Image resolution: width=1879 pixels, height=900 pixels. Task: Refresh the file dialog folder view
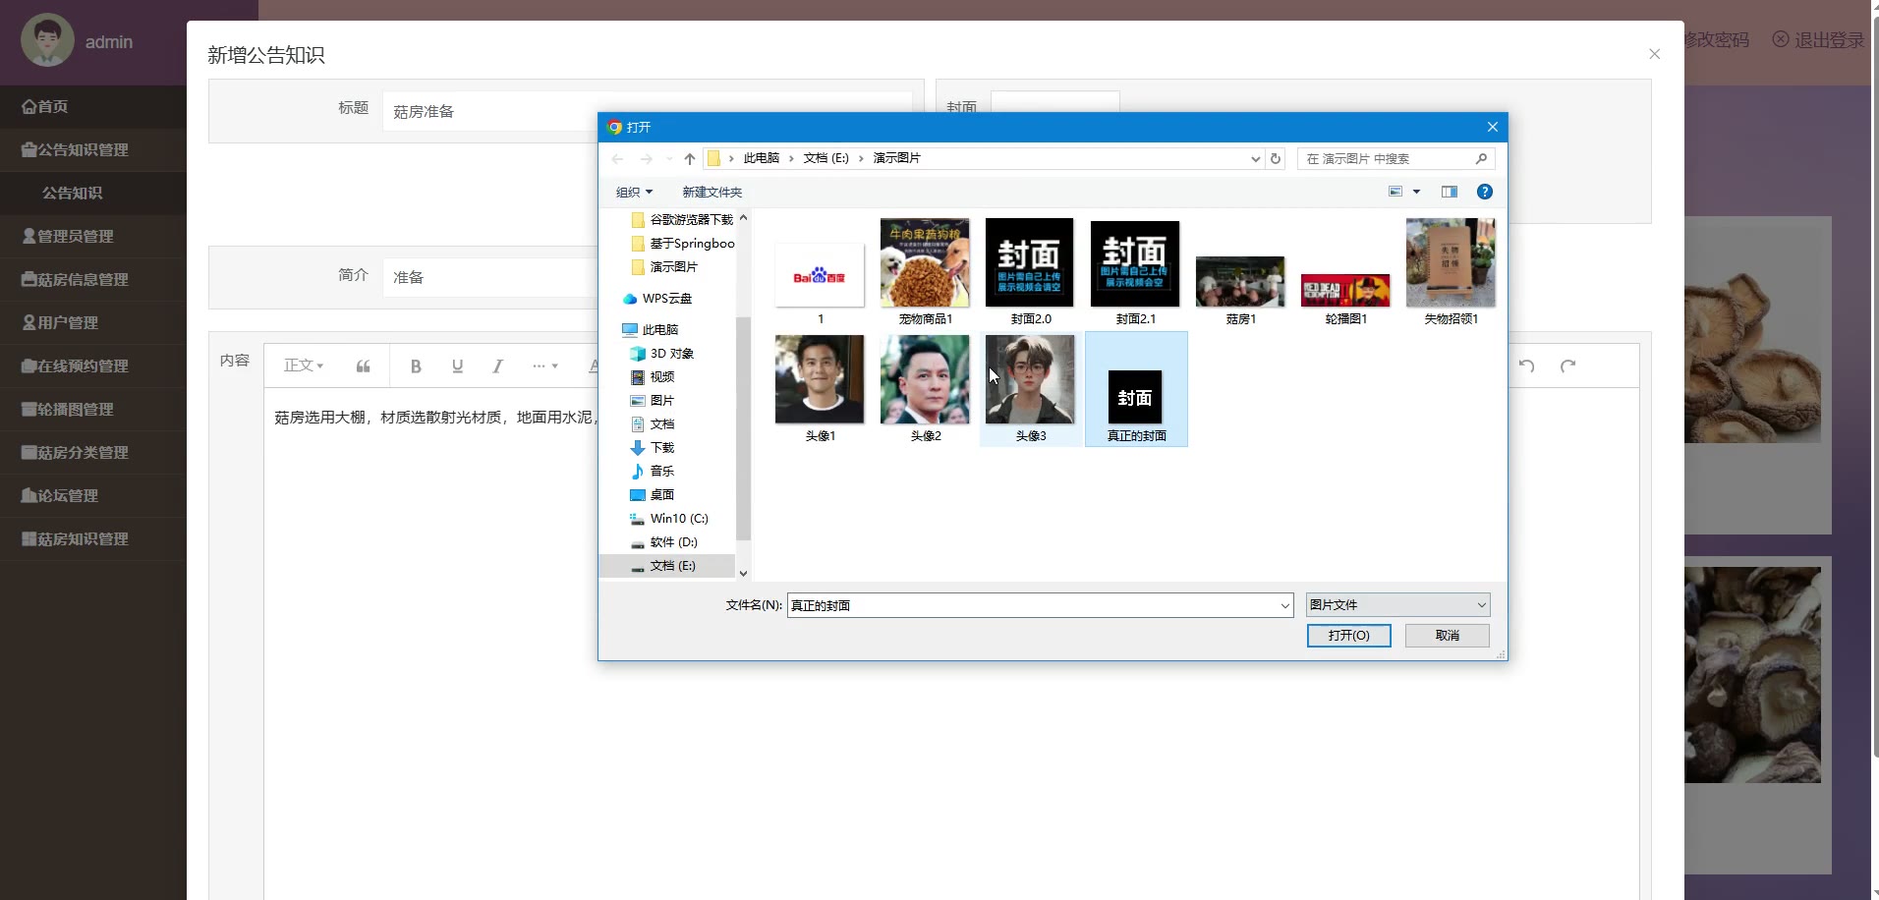(x=1276, y=158)
